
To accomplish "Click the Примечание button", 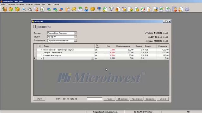I will [137, 99].
